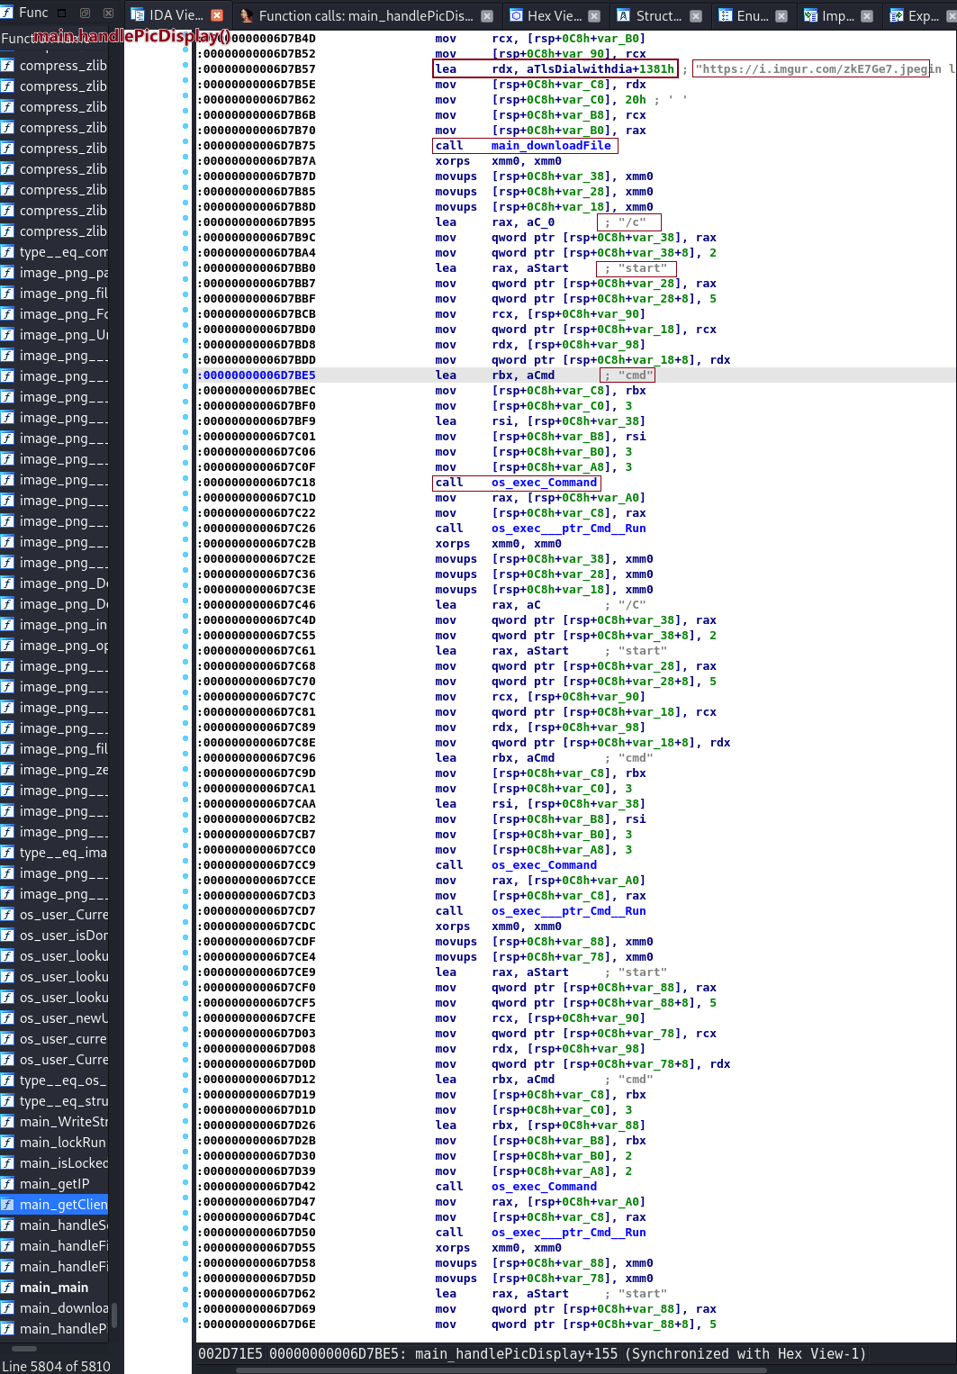Click the Exports tab icon

pyautogui.click(x=897, y=15)
